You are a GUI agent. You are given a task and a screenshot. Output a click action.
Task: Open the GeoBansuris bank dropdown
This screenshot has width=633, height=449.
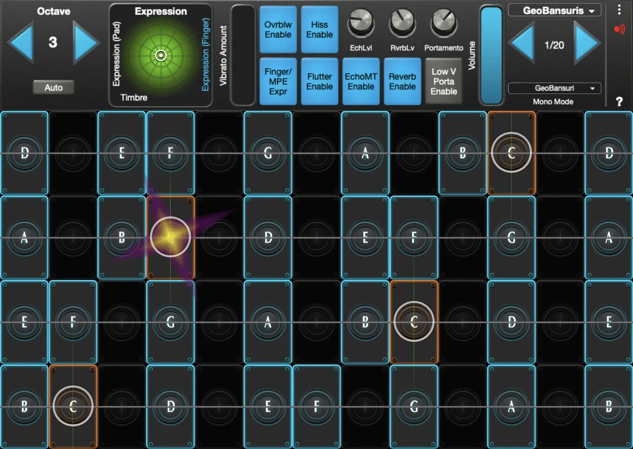555,11
